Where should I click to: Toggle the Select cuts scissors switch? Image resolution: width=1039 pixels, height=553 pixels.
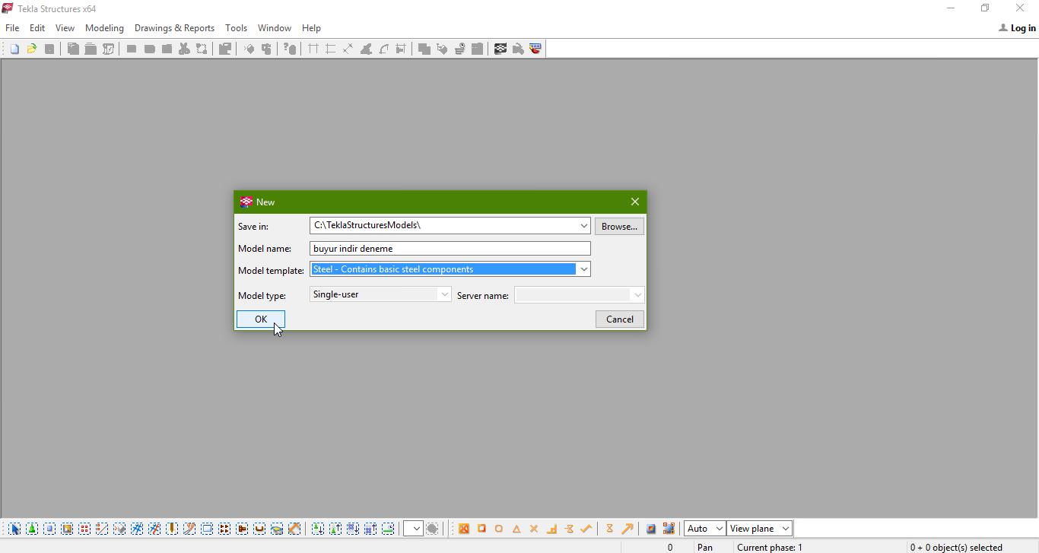pos(189,529)
